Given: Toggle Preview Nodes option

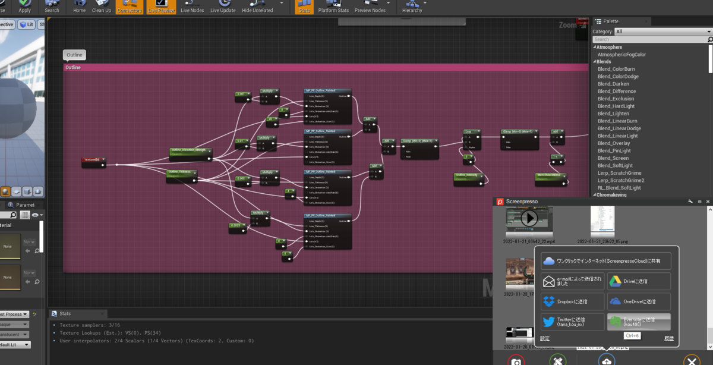Looking at the screenshot, I should click(370, 7).
